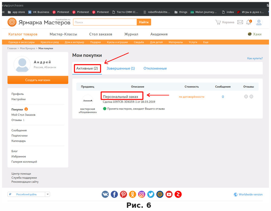Switch to the Завершенные (1) tab

coord(120,68)
